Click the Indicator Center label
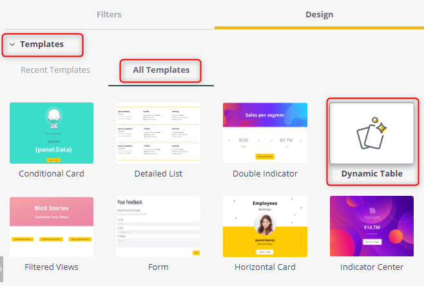 click(x=372, y=267)
